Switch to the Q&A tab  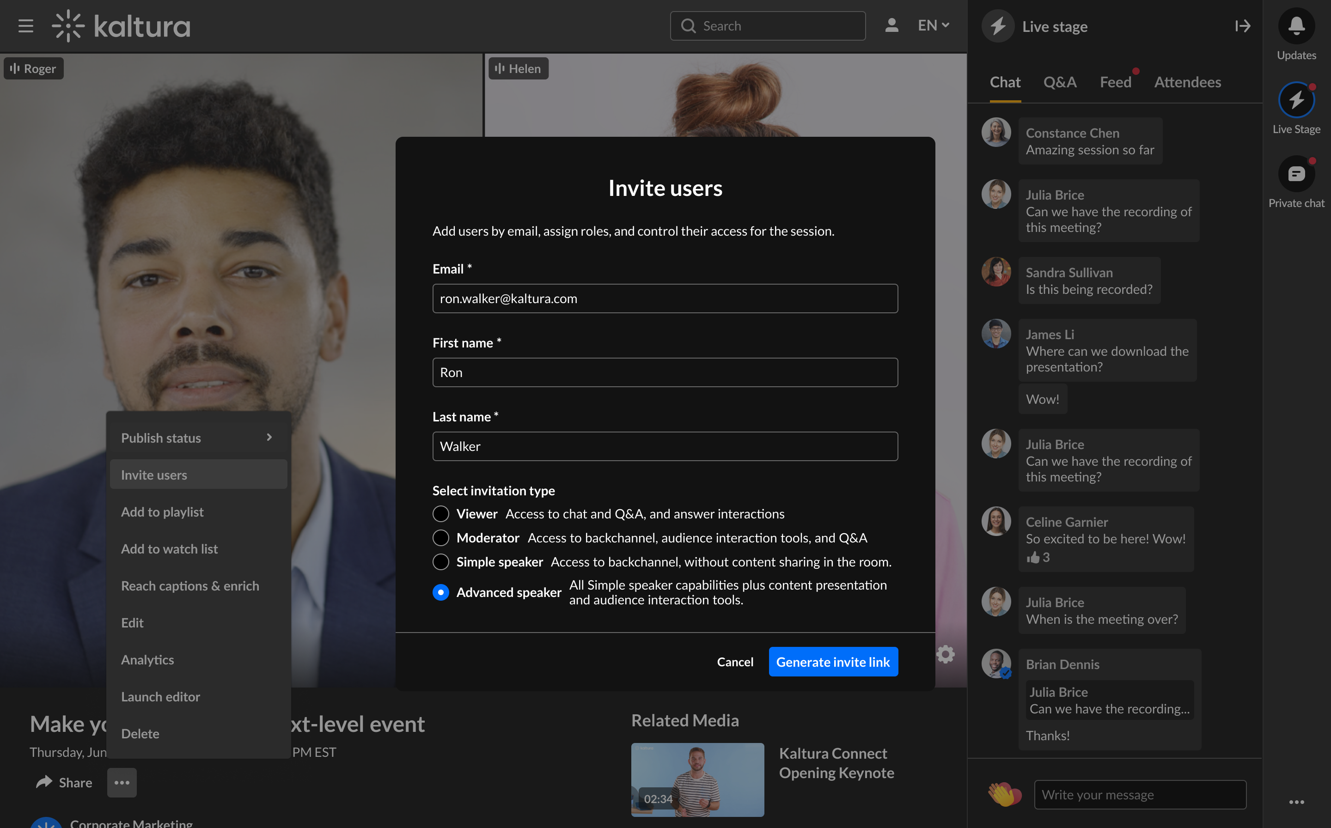(1059, 82)
